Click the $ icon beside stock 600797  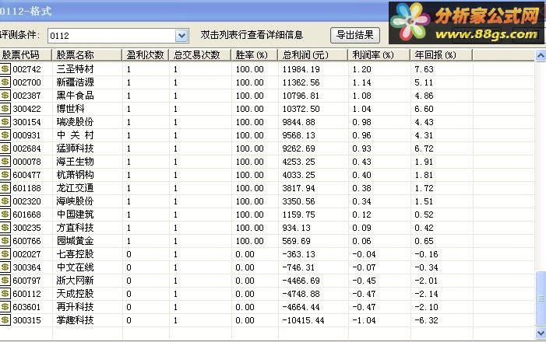(5, 280)
